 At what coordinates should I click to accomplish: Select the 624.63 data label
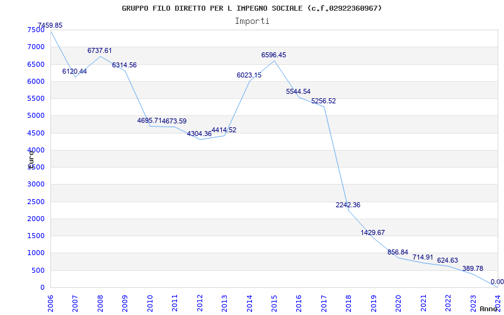click(447, 260)
